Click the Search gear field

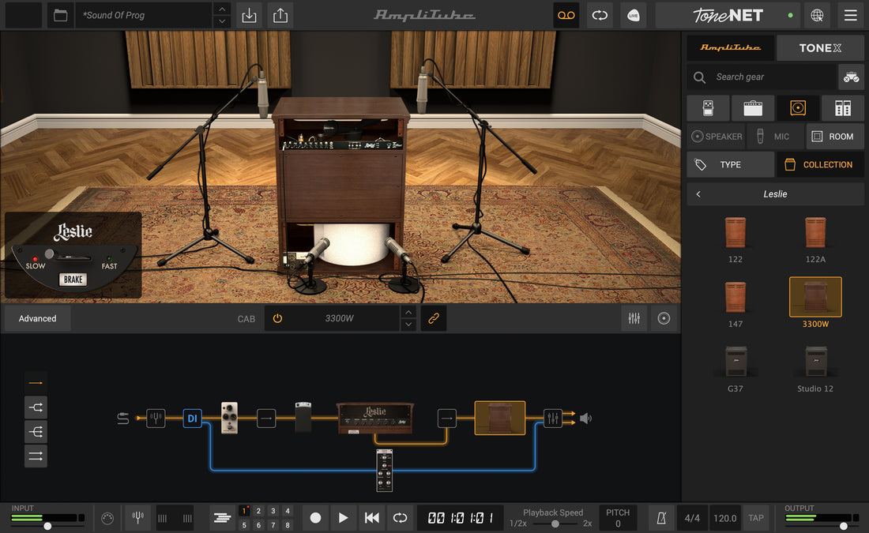(x=762, y=77)
